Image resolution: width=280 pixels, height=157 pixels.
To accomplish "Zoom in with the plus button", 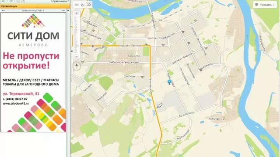I will (x=77, y=14).
